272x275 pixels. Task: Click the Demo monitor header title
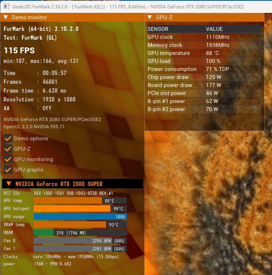[x=30, y=17]
